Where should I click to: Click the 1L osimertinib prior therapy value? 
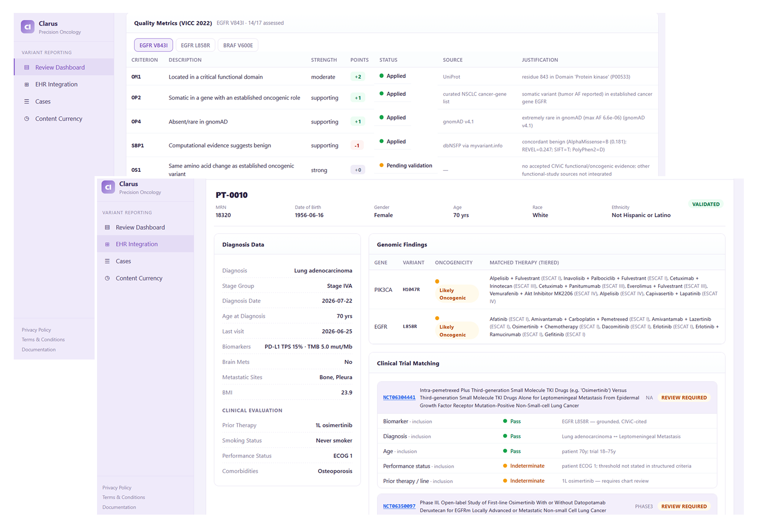point(334,425)
